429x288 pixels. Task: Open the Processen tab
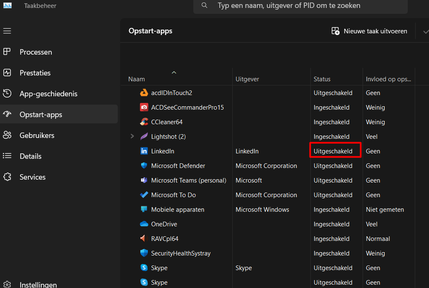tap(36, 52)
